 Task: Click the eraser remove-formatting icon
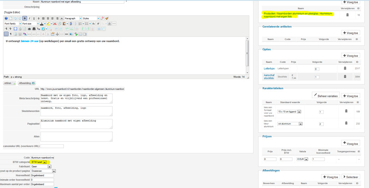click(x=102, y=18)
